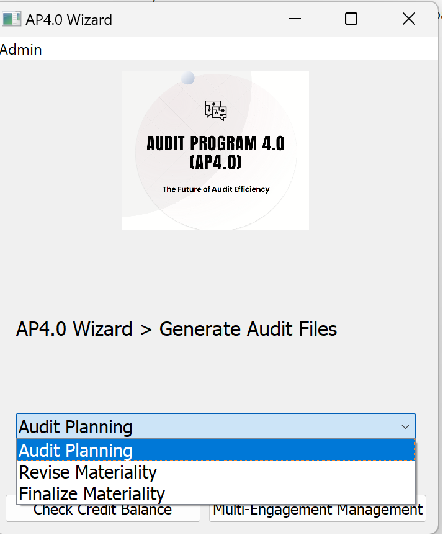Collapse the dropdown using its chevron arrow

(x=406, y=426)
